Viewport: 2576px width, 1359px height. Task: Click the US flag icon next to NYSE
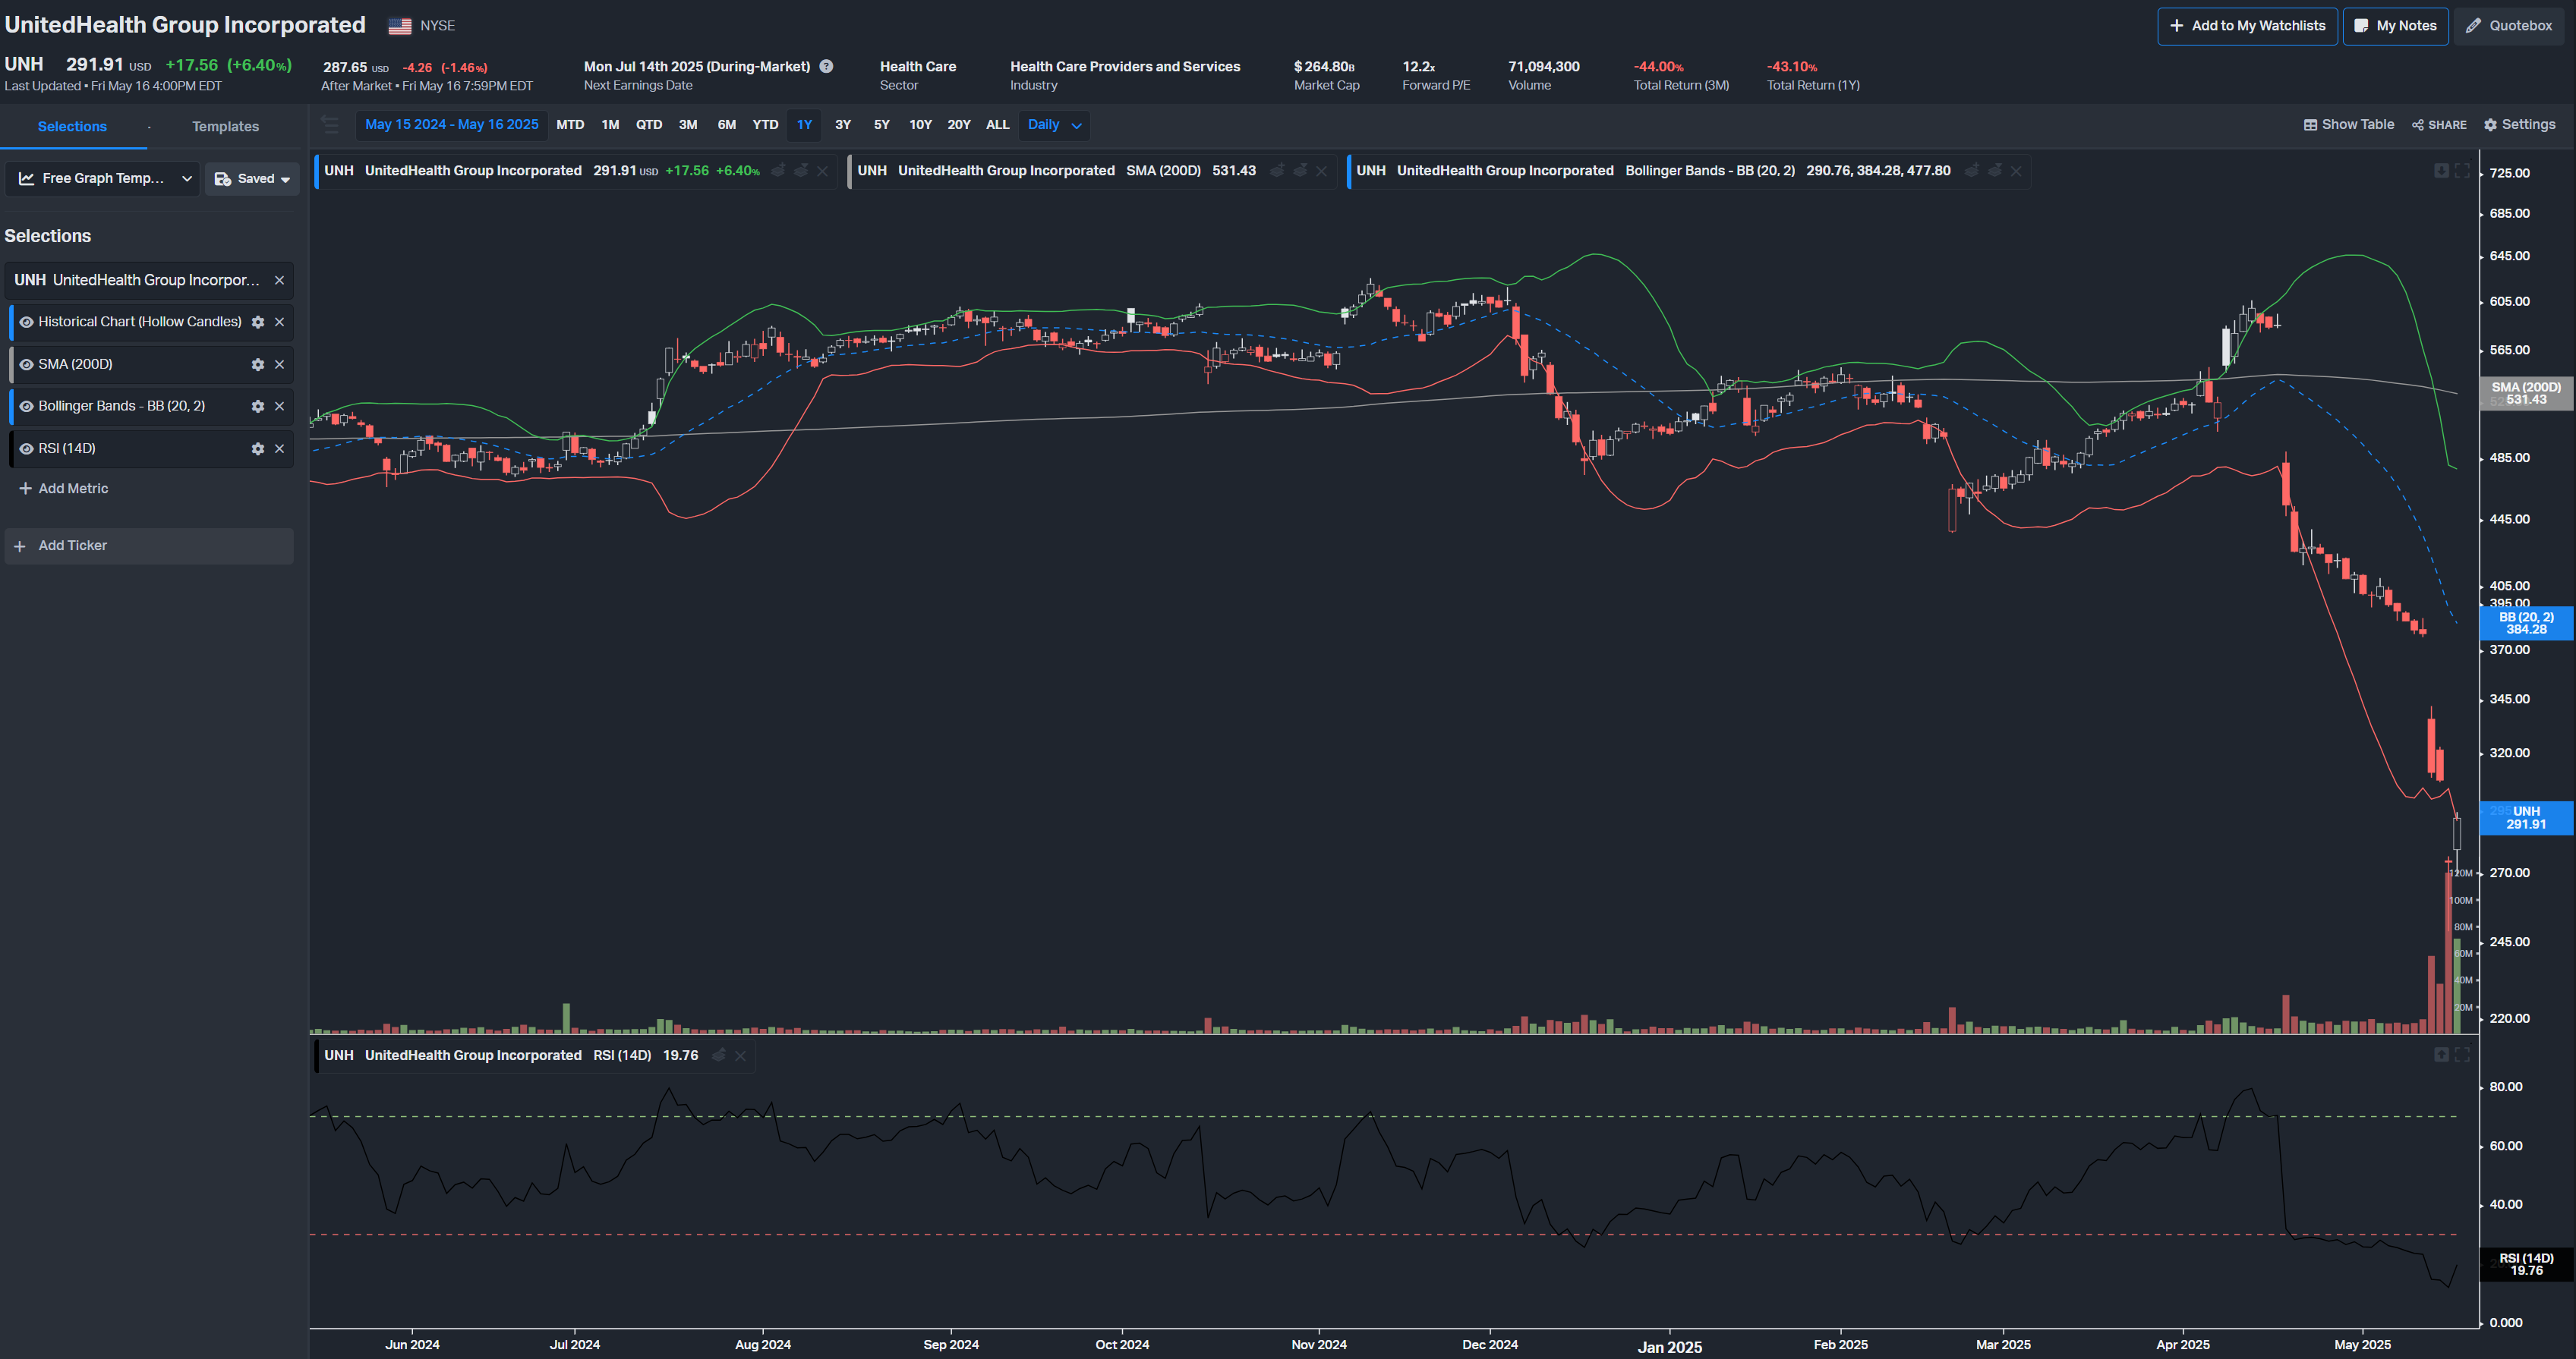(400, 26)
